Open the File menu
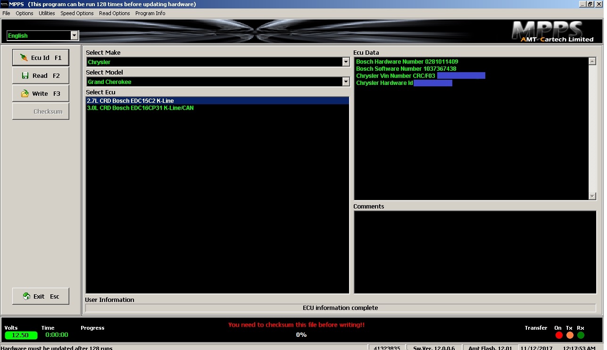 (x=6, y=13)
